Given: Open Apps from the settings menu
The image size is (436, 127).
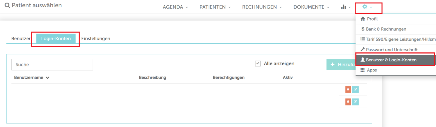Looking at the screenshot, I should (372, 70).
